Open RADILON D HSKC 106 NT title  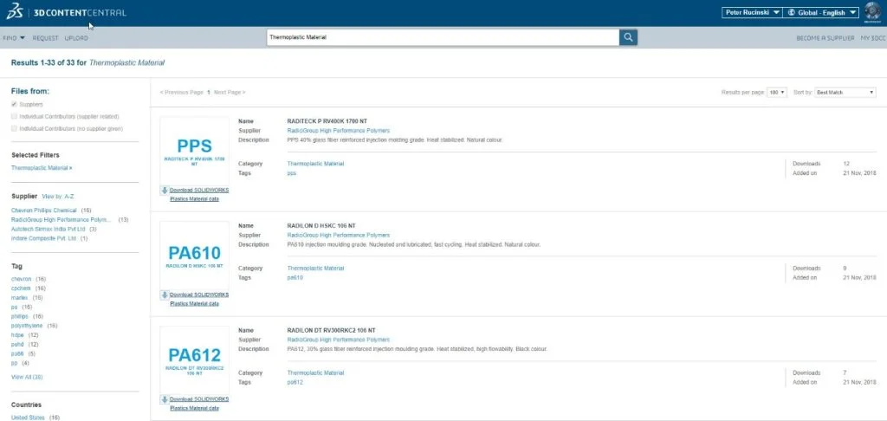[x=321, y=226]
